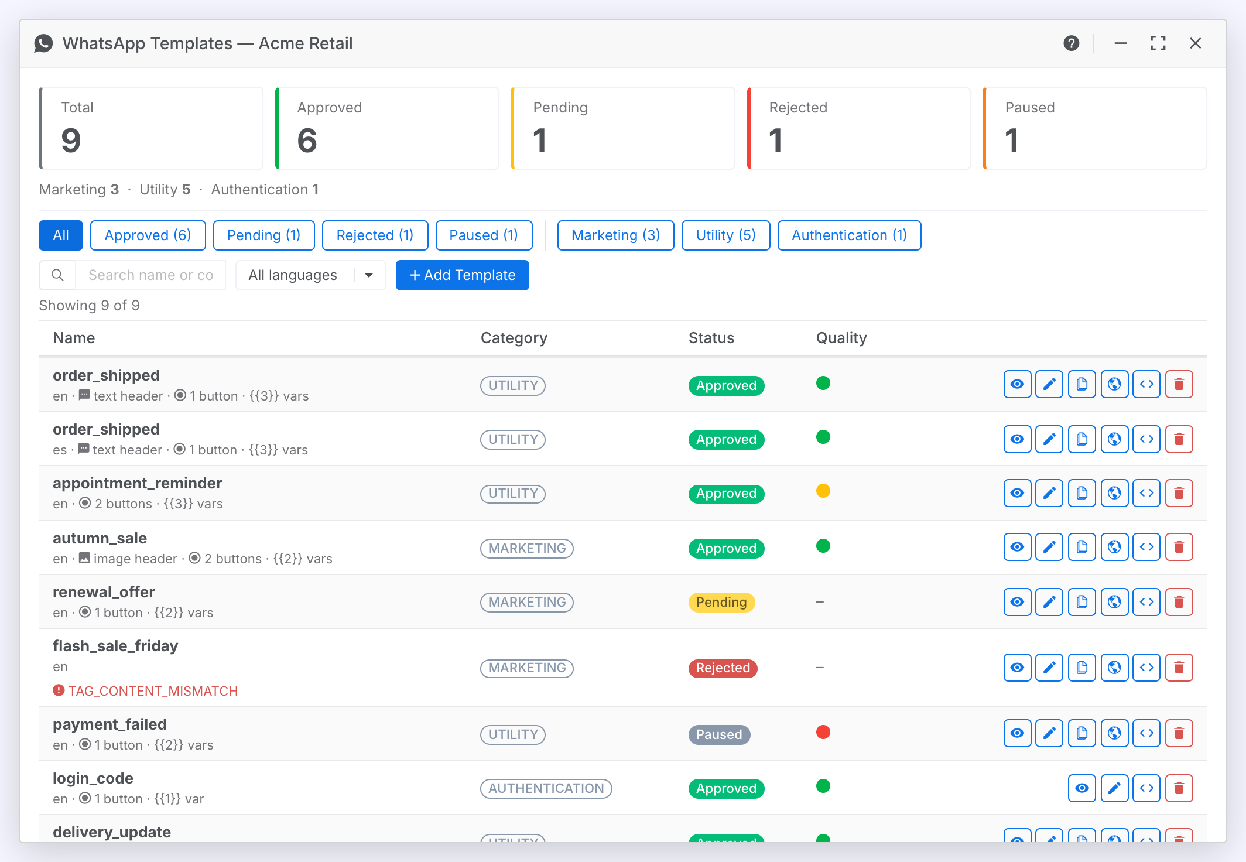This screenshot has height=862, width=1246.
Task: Click the Total summary card
Action: (151, 128)
